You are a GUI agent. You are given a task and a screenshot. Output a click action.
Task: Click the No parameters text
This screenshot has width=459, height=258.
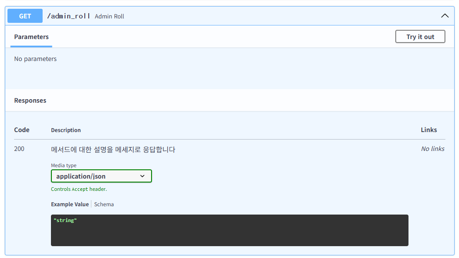click(x=36, y=59)
